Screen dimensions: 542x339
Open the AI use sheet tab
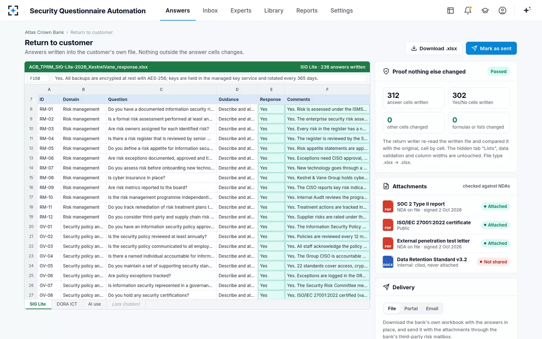click(94, 304)
